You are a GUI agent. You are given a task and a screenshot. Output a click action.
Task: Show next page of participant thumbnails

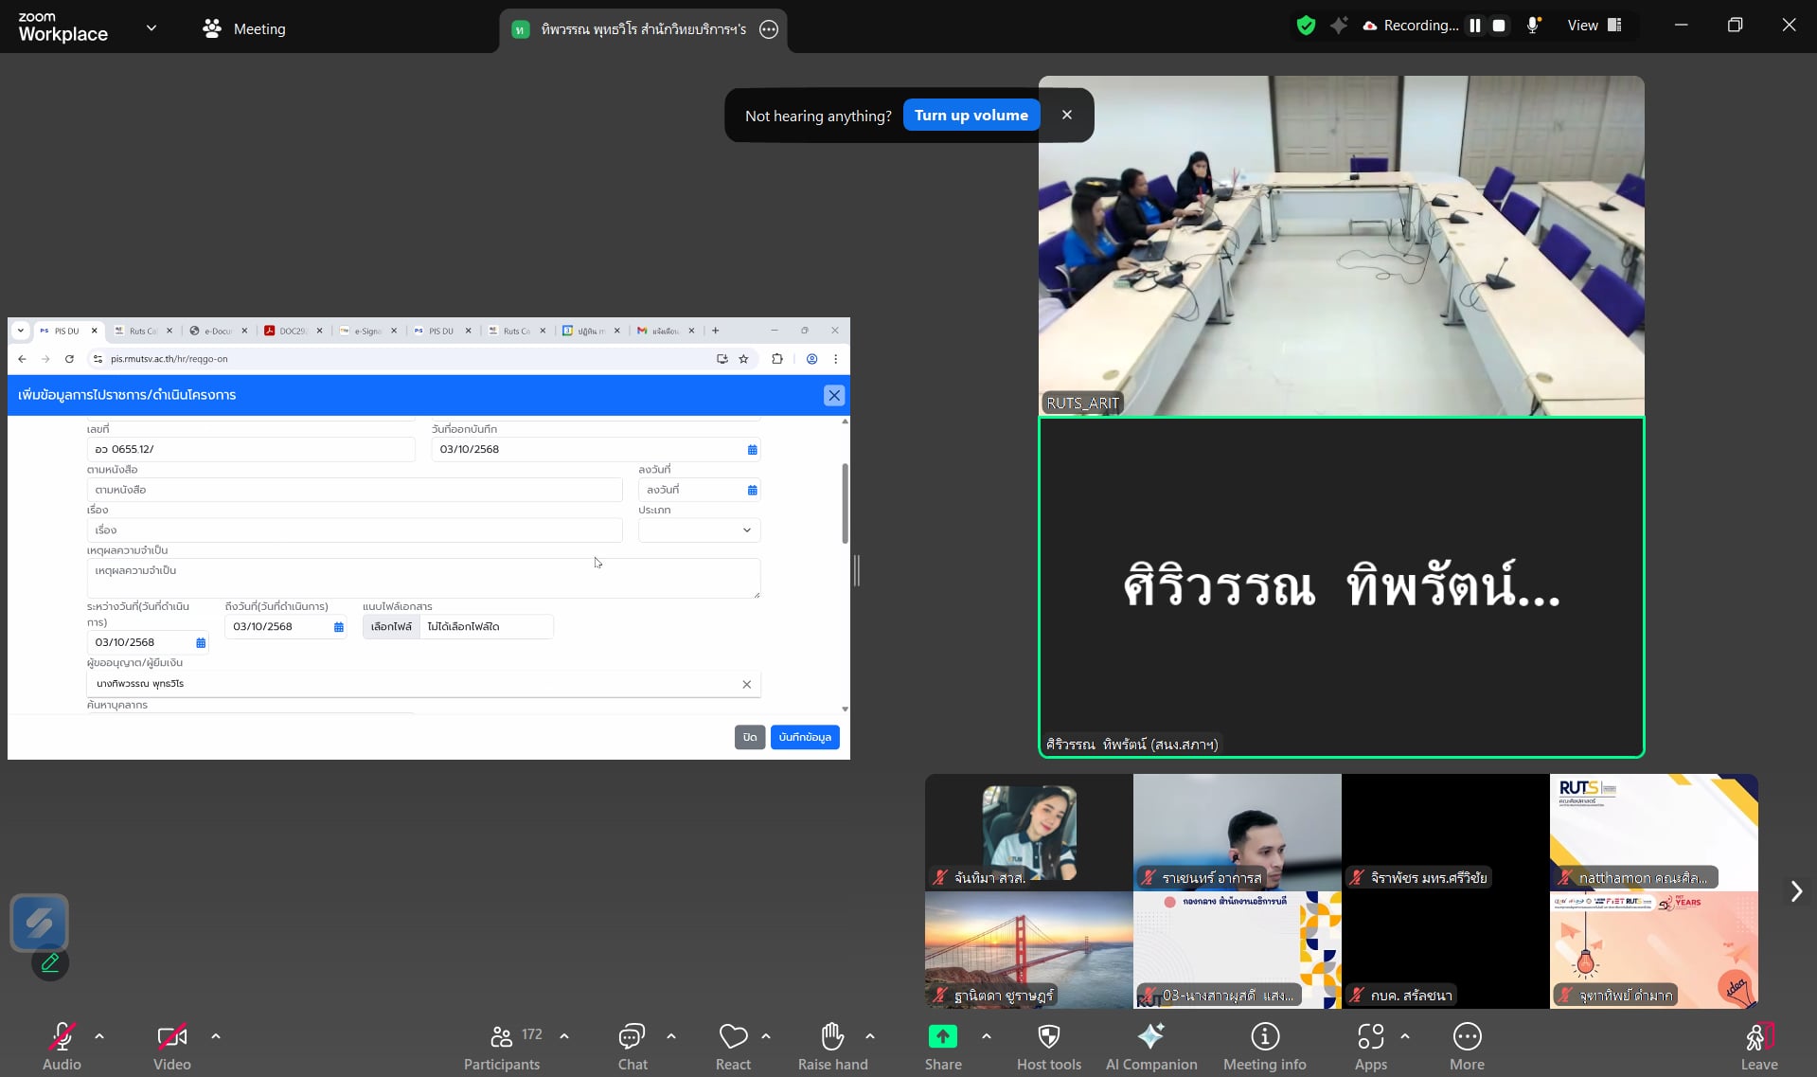1795,891
